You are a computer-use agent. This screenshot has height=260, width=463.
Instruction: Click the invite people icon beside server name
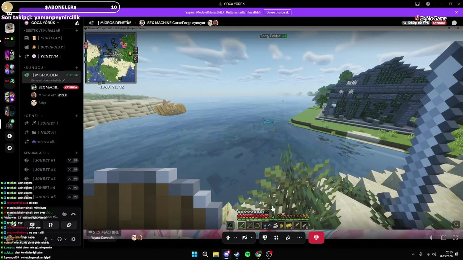[x=77, y=23]
